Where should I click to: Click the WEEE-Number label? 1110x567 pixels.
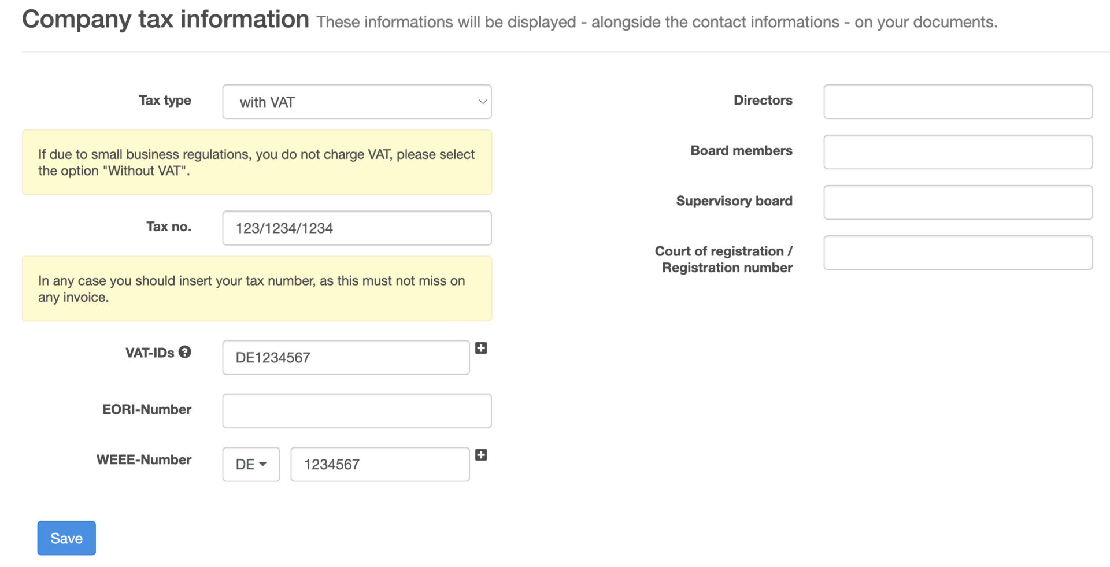144,459
